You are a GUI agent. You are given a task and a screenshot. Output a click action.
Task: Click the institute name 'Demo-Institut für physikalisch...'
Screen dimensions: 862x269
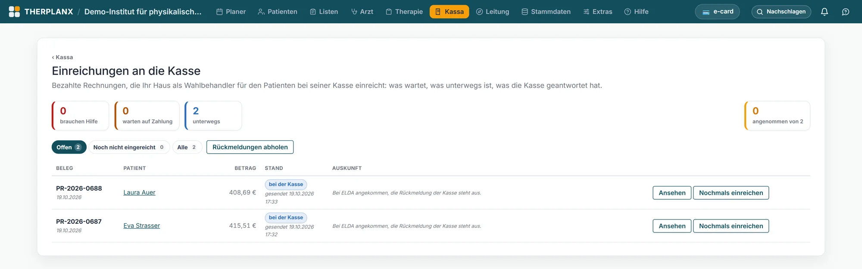coord(143,12)
